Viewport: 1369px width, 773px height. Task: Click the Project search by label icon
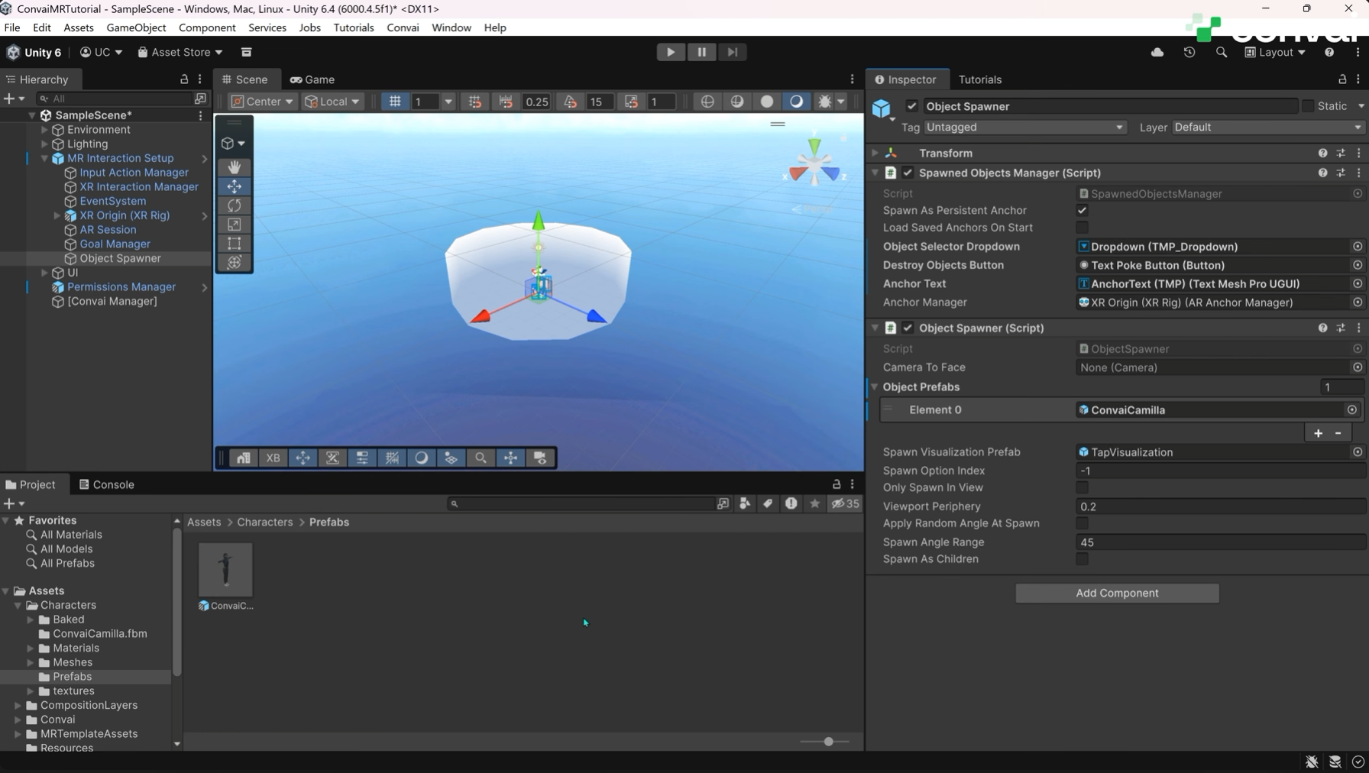click(x=768, y=503)
